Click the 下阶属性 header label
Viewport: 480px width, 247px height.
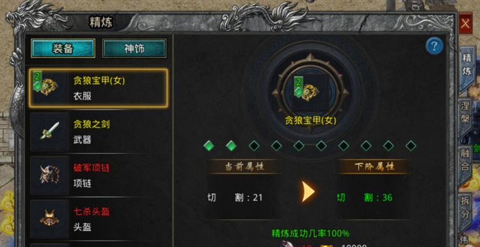point(374,167)
